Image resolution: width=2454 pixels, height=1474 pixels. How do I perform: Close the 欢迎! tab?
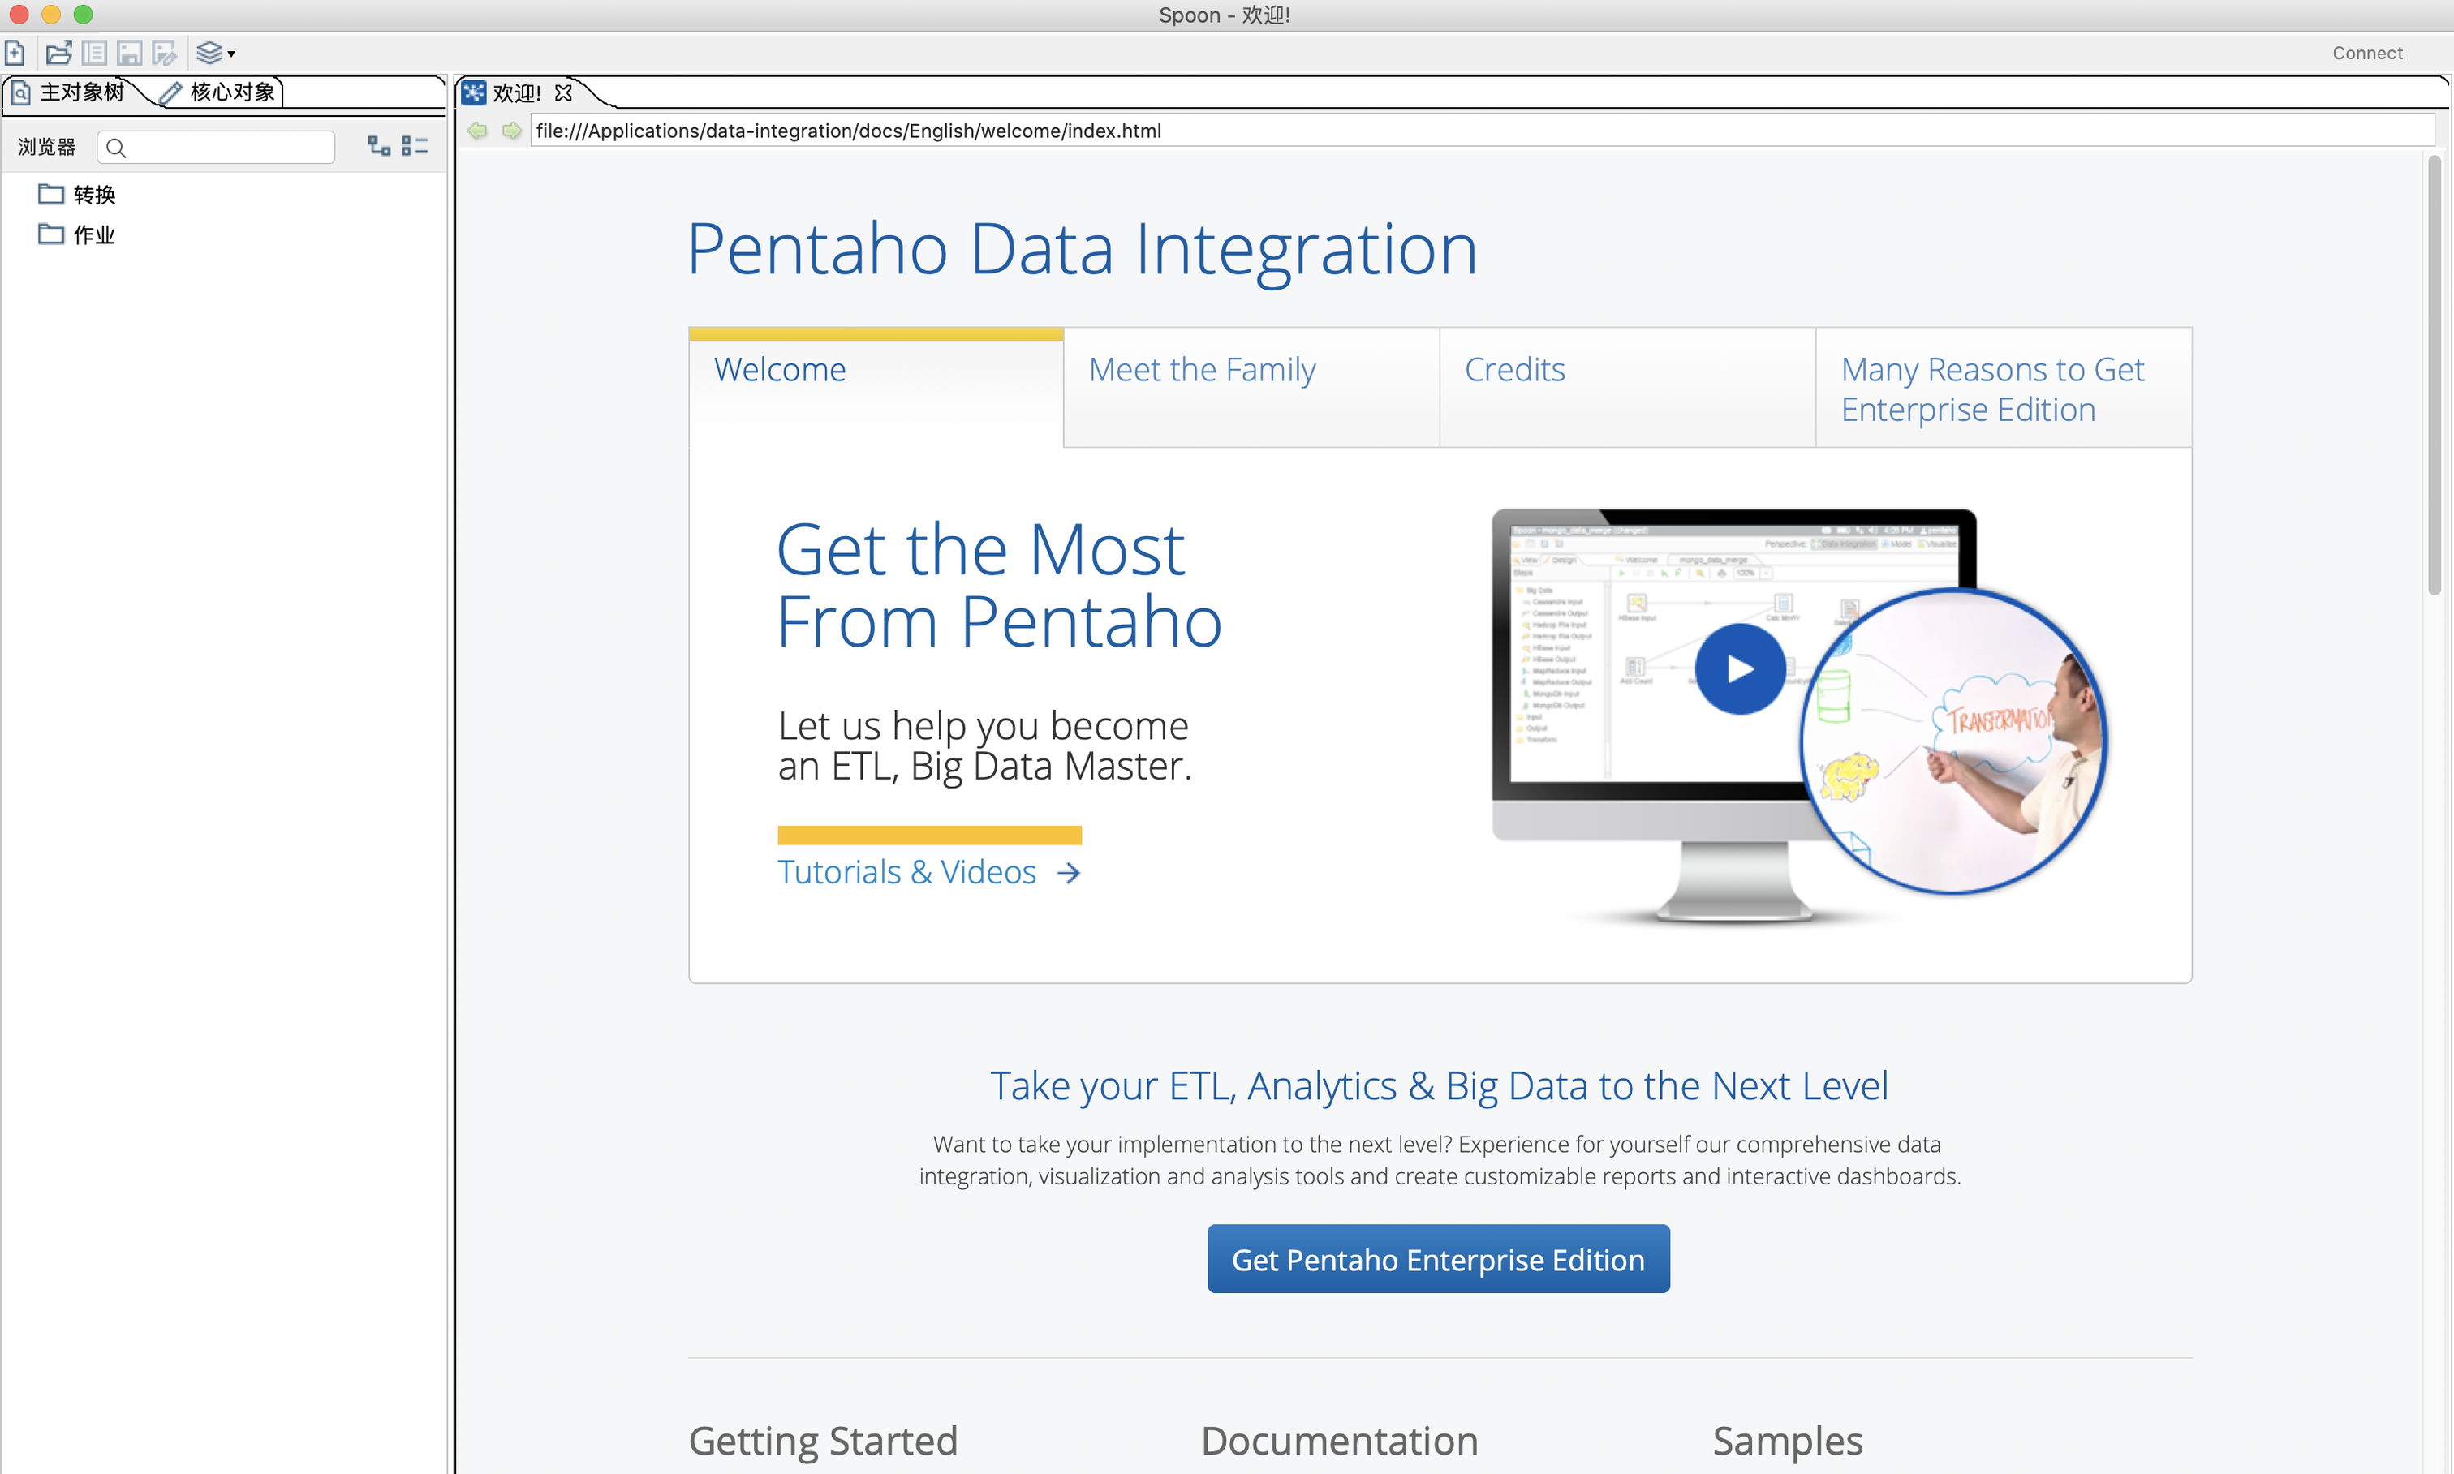pos(563,93)
